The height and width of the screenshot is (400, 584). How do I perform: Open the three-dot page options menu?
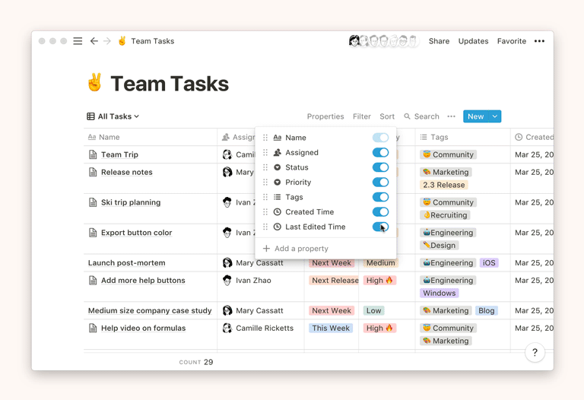(539, 41)
